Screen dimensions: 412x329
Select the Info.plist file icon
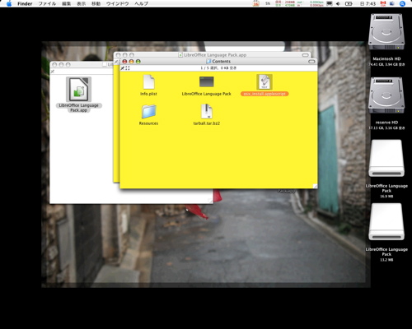(x=149, y=81)
